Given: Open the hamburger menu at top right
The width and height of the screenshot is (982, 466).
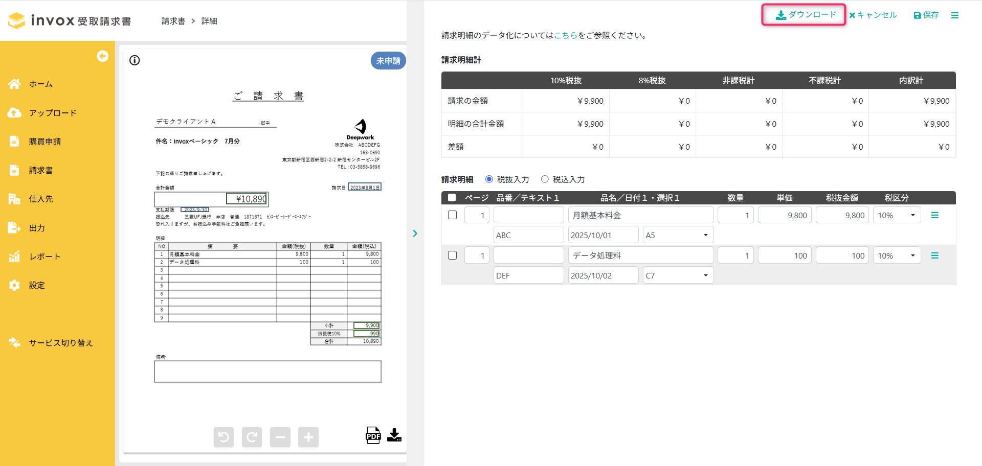Looking at the screenshot, I should [954, 15].
